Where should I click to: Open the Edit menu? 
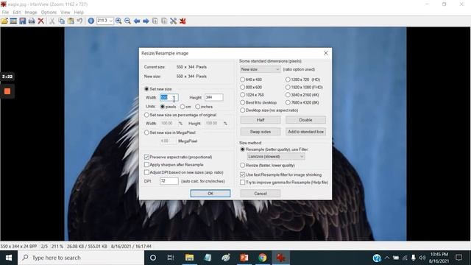[x=16, y=13]
